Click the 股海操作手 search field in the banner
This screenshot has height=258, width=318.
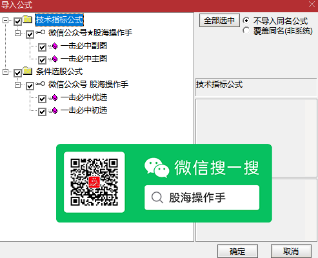[x=202, y=197]
